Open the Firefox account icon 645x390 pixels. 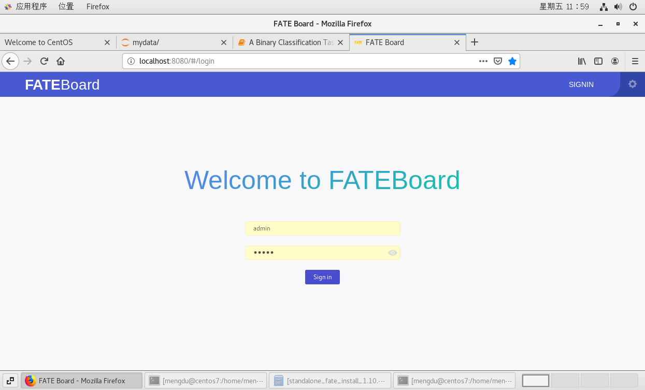coord(615,61)
